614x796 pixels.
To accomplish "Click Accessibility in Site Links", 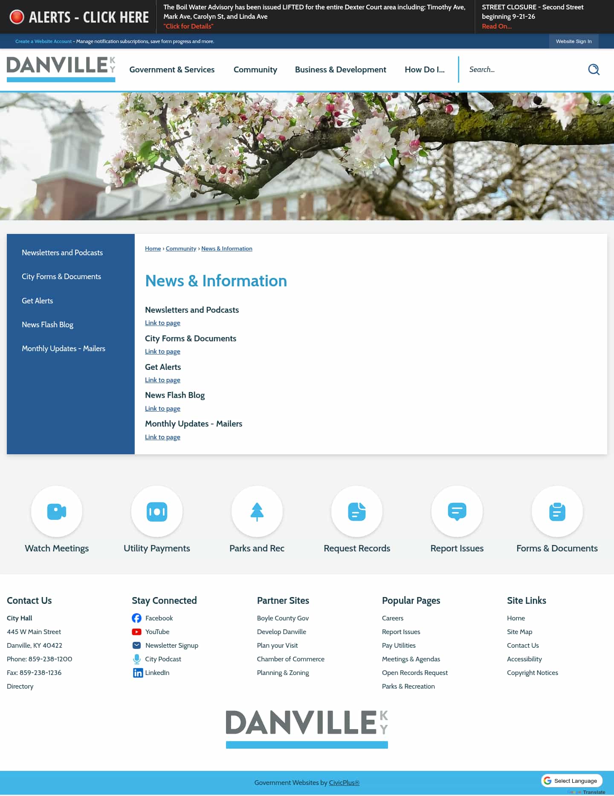I will click(x=524, y=659).
